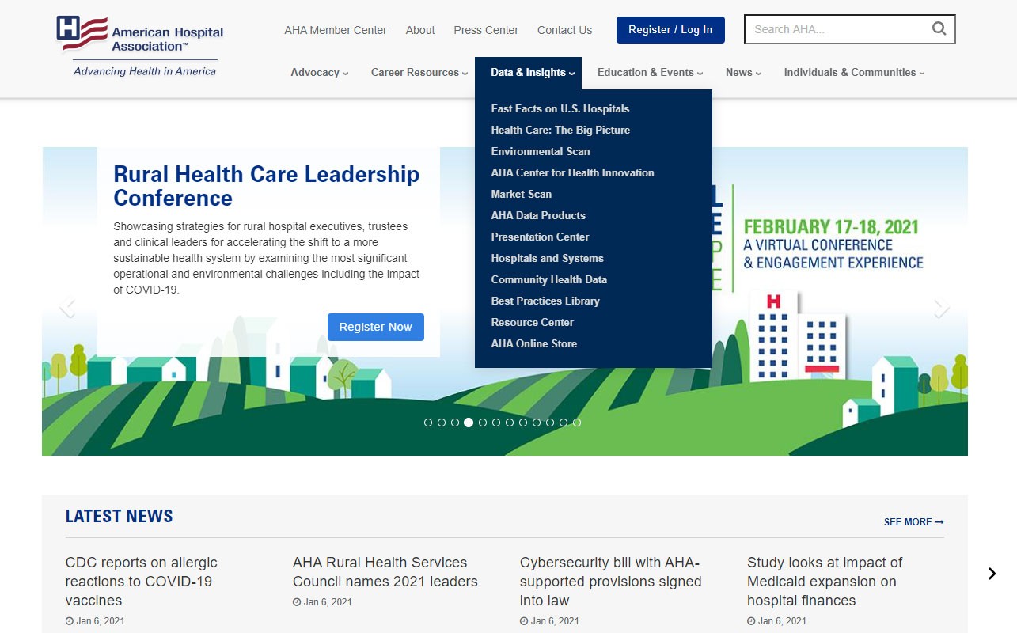The width and height of the screenshot is (1017, 633).
Task: Follow the SEE MORE news link
Action: click(x=913, y=522)
